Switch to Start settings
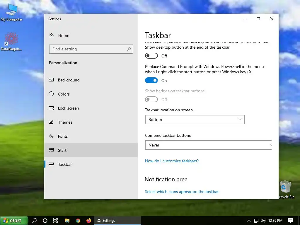Screen dimensions: 300x225 point(91,150)
